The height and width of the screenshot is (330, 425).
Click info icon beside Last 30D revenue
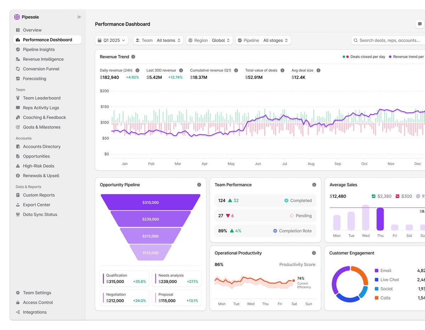click(x=181, y=70)
